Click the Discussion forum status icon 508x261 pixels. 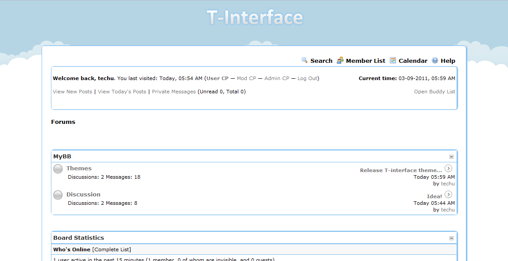[58, 195]
